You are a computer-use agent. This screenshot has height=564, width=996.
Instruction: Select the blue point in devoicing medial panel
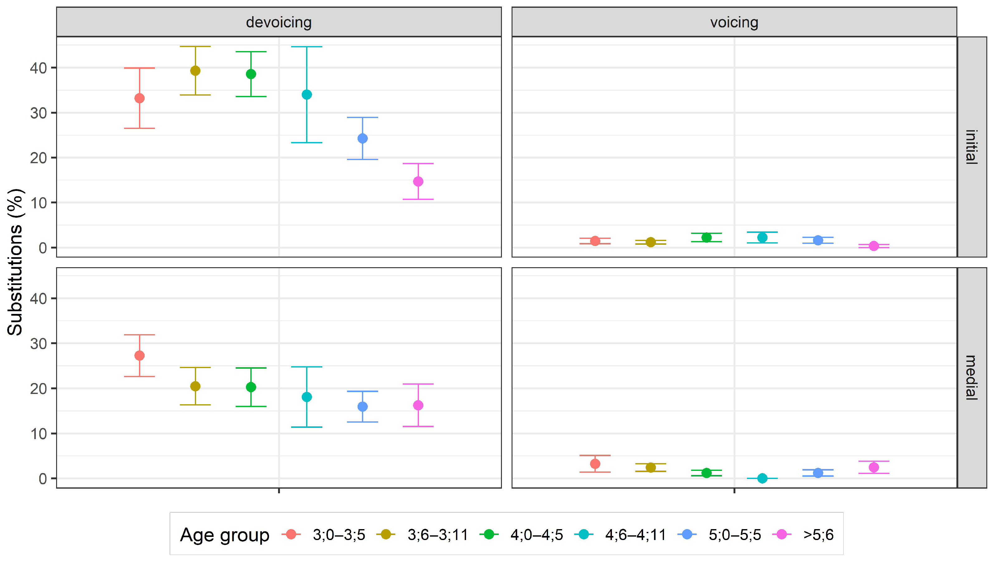click(x=363, y=406)
